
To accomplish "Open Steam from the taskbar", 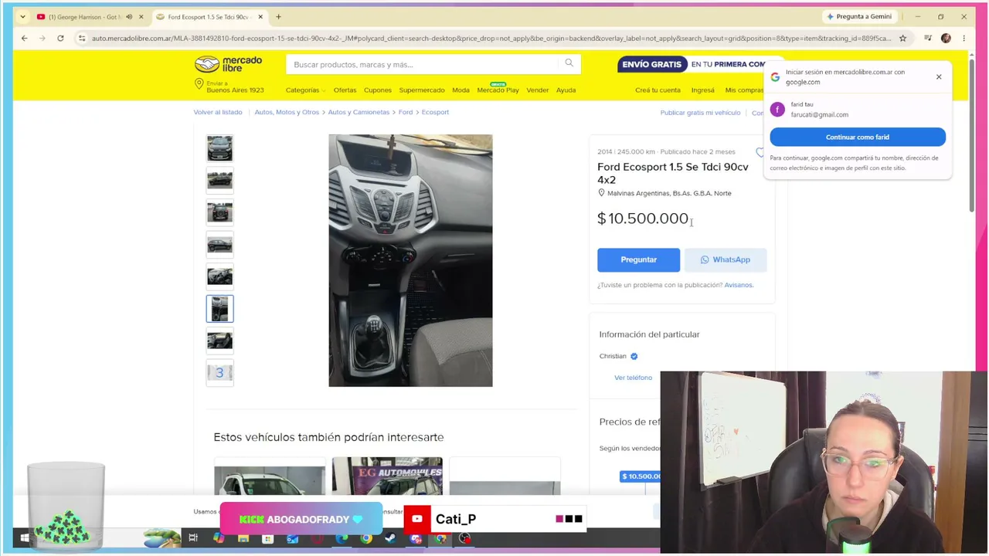I will click(x=391, y=538).
